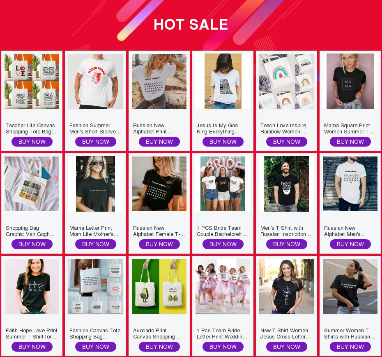View the pink tutu Team Bride photo
Image resolution: width=382 pixels, height=357 pixels.
[223, 286]
